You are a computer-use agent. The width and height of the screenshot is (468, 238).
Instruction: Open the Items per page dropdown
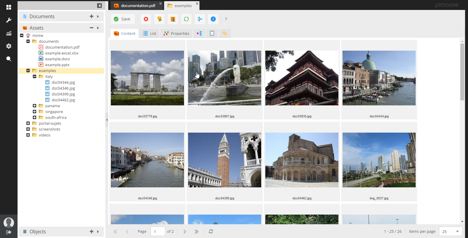[457, 232]
